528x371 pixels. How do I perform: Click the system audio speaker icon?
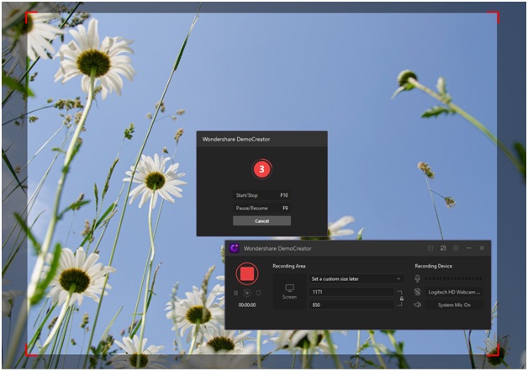(417, 305)
